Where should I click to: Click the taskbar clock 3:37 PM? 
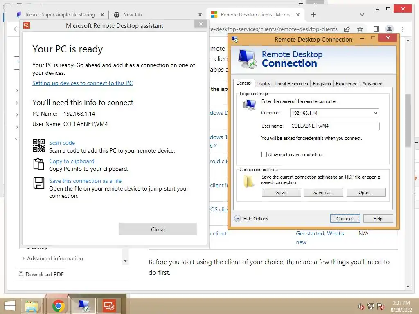[x=401, y=303]
